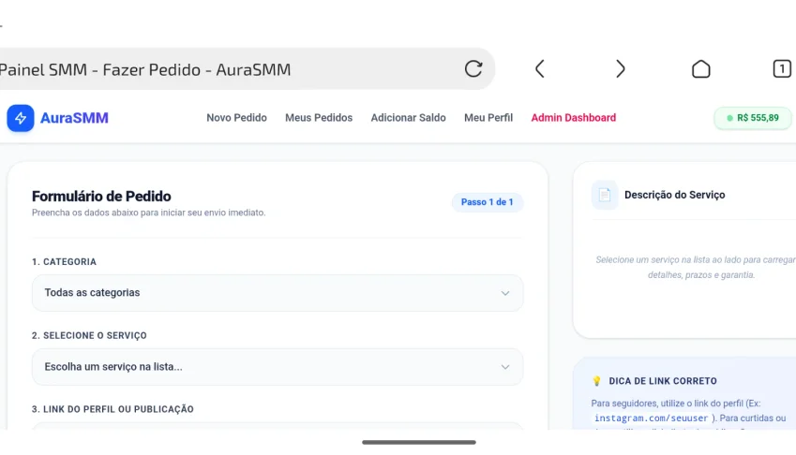
Task: Click the Selecione um serviço na lista placeholder text
Action: [696, 267]
